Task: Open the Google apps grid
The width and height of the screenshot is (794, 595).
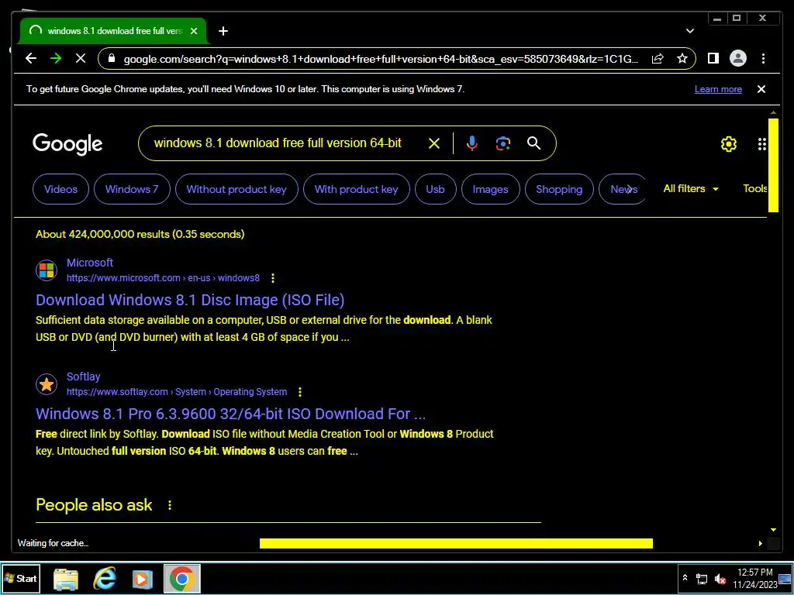Action: (x=762, y=144)
